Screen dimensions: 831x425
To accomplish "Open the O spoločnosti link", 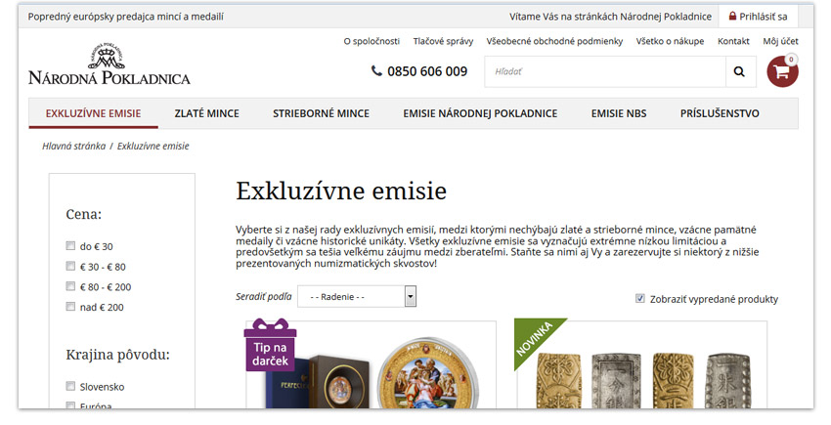I will 372,41.
